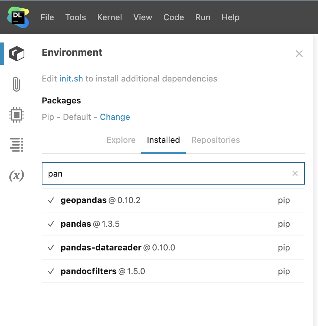Toggle the pandas-datareader installed checkmark
Screen dimensions: 318x326
pos(51,248)
